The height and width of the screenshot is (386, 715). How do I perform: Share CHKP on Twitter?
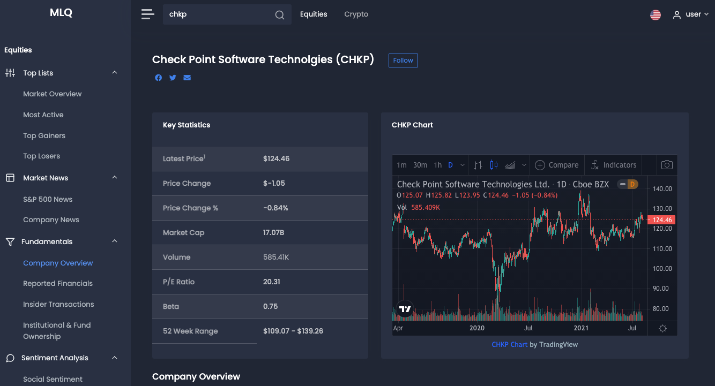pyautogui.click(x=173, y=78)
